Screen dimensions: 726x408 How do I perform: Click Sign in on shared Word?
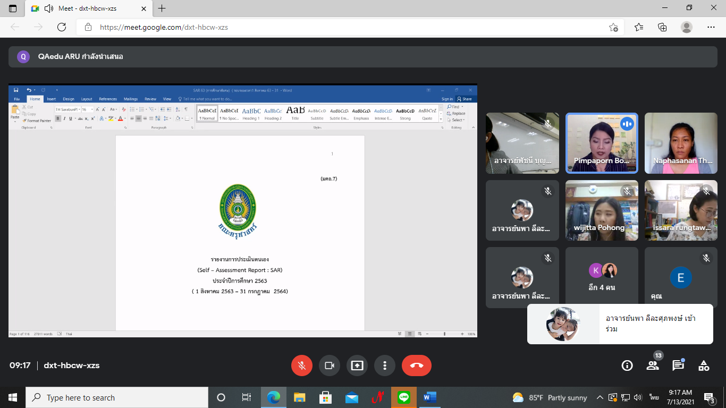point(448,99)
